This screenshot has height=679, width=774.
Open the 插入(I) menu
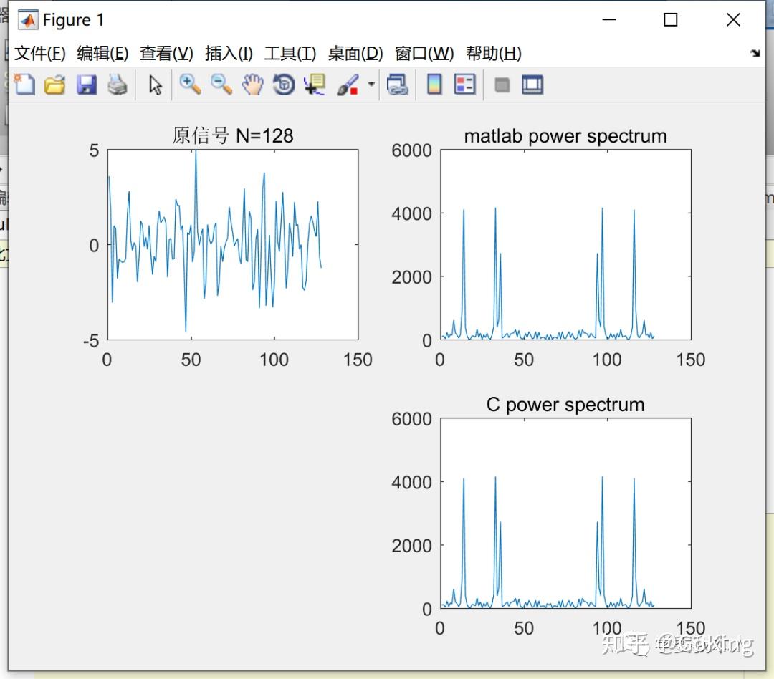pos(229,53)
